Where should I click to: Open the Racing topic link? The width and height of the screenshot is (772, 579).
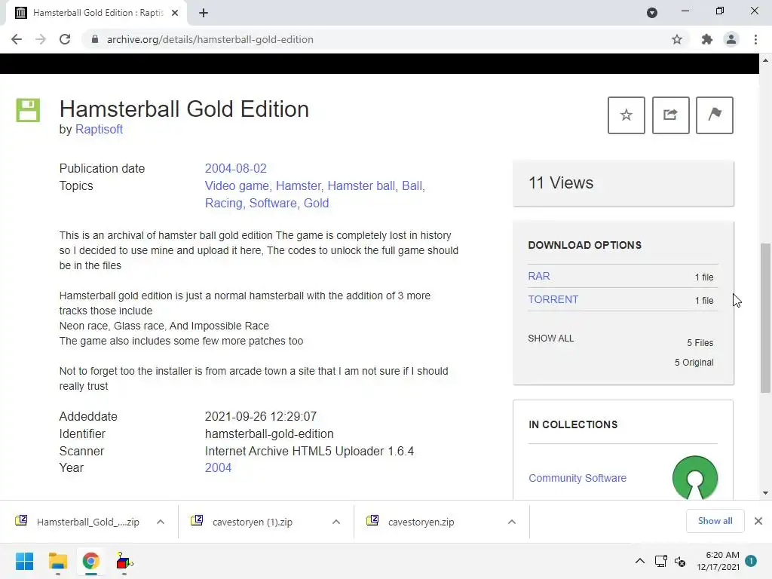click(224, 203)
